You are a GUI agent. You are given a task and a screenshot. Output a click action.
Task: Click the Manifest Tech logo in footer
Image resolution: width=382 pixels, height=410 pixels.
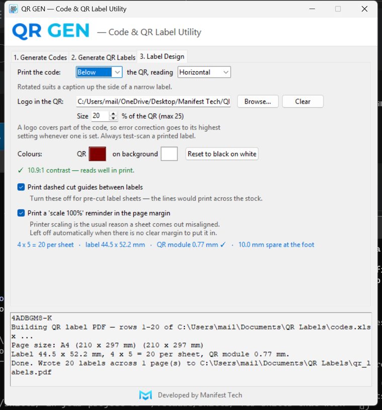click(x=146, y=395)
